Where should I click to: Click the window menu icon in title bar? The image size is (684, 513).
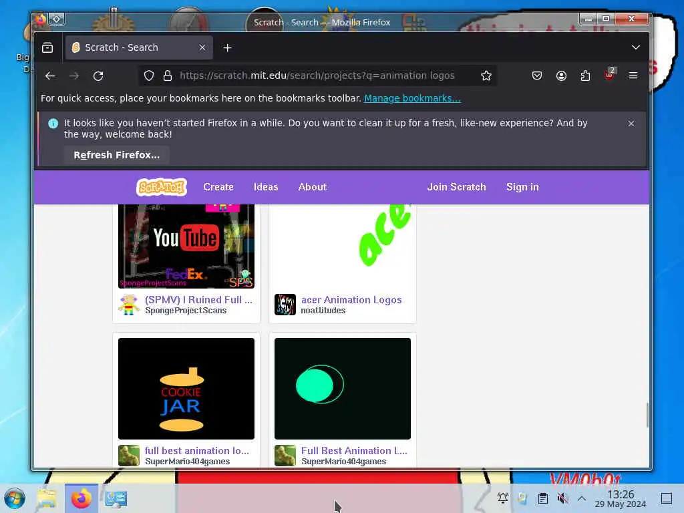(57, 19)
